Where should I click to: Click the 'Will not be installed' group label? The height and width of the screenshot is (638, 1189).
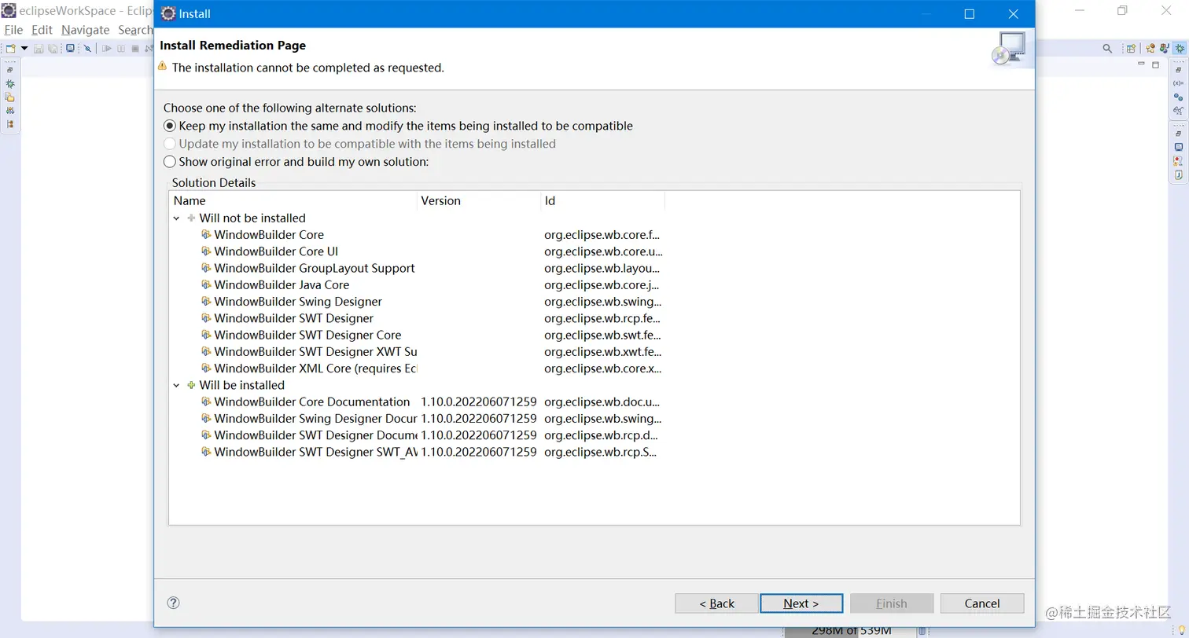point(252,218)
